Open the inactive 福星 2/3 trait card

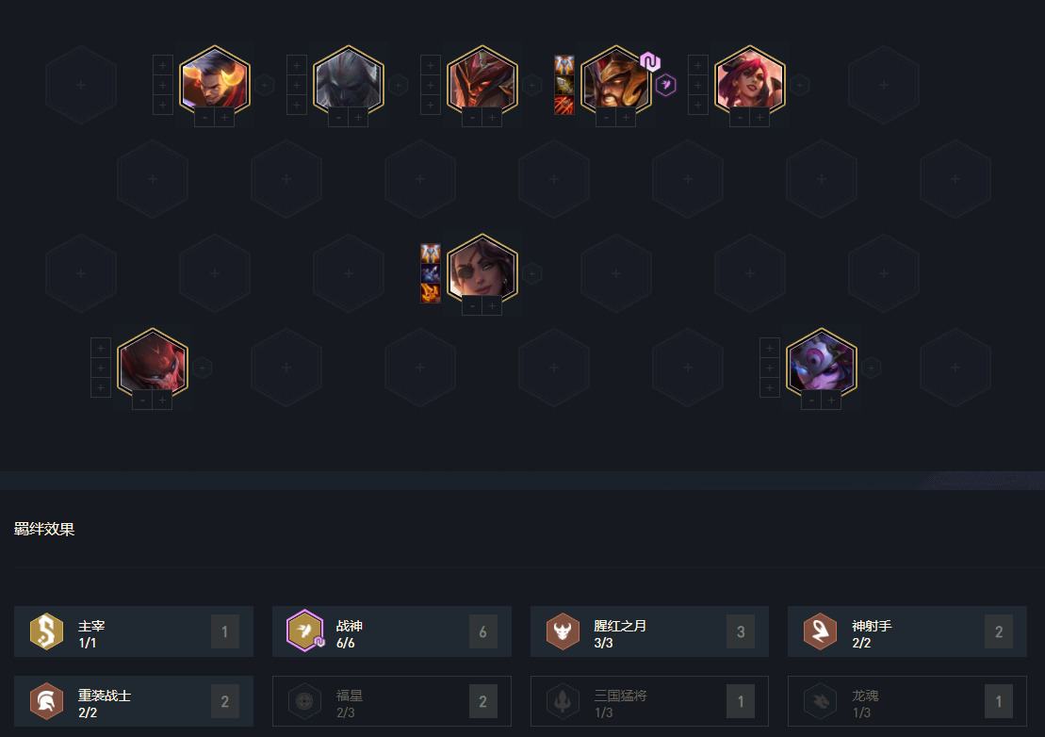click(x=392, y=701)
